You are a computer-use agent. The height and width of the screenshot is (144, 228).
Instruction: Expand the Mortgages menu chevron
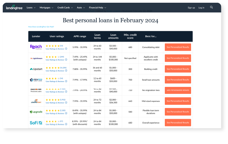52,8
